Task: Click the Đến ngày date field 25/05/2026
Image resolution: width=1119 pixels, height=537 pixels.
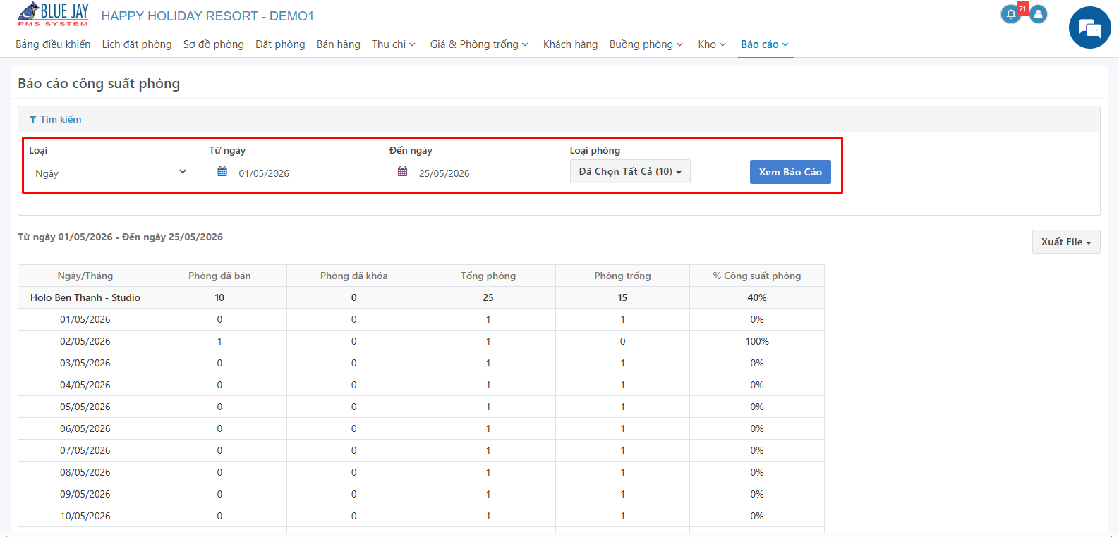Action: [x=469, y=173]
